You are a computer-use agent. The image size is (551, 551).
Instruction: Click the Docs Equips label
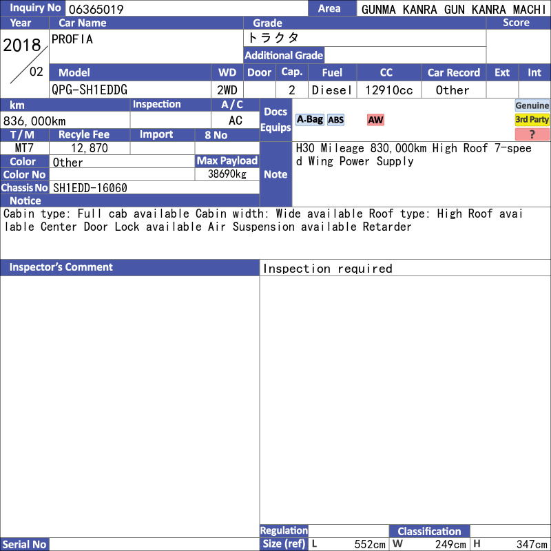tap(275, 119)
